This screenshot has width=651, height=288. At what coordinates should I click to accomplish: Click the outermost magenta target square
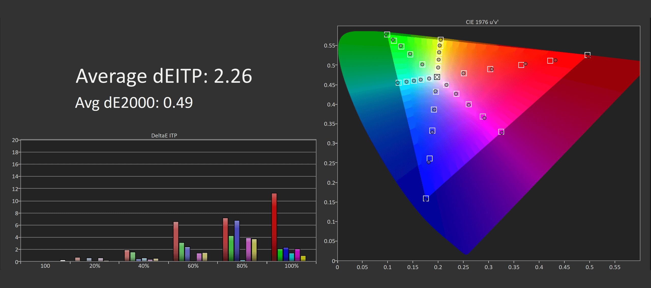click(x=501, y=132)
